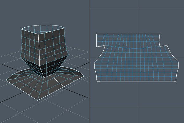Click the left side face of the cup body
The width and height of the screenshot is (184, 123).
[x=30, y=46]
